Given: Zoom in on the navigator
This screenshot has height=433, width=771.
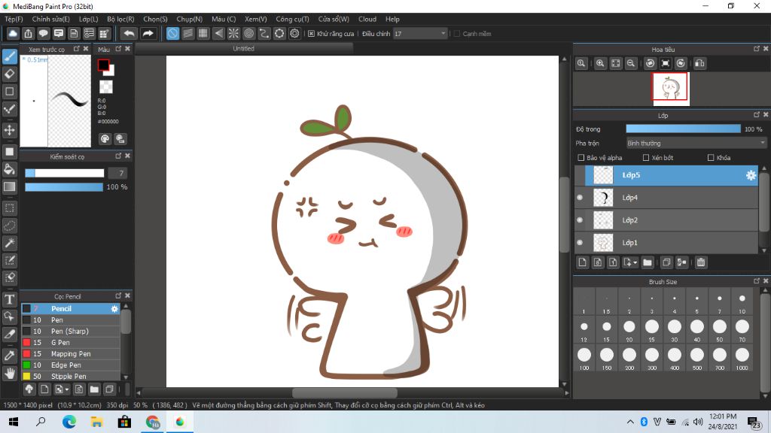Looking at the screenshot, I should point(600,63).
